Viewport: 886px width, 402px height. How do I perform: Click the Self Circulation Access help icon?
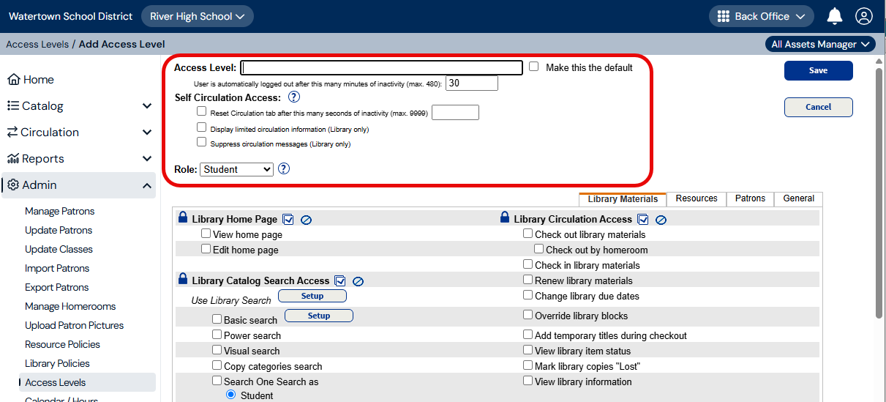click(x=293, y=97)
